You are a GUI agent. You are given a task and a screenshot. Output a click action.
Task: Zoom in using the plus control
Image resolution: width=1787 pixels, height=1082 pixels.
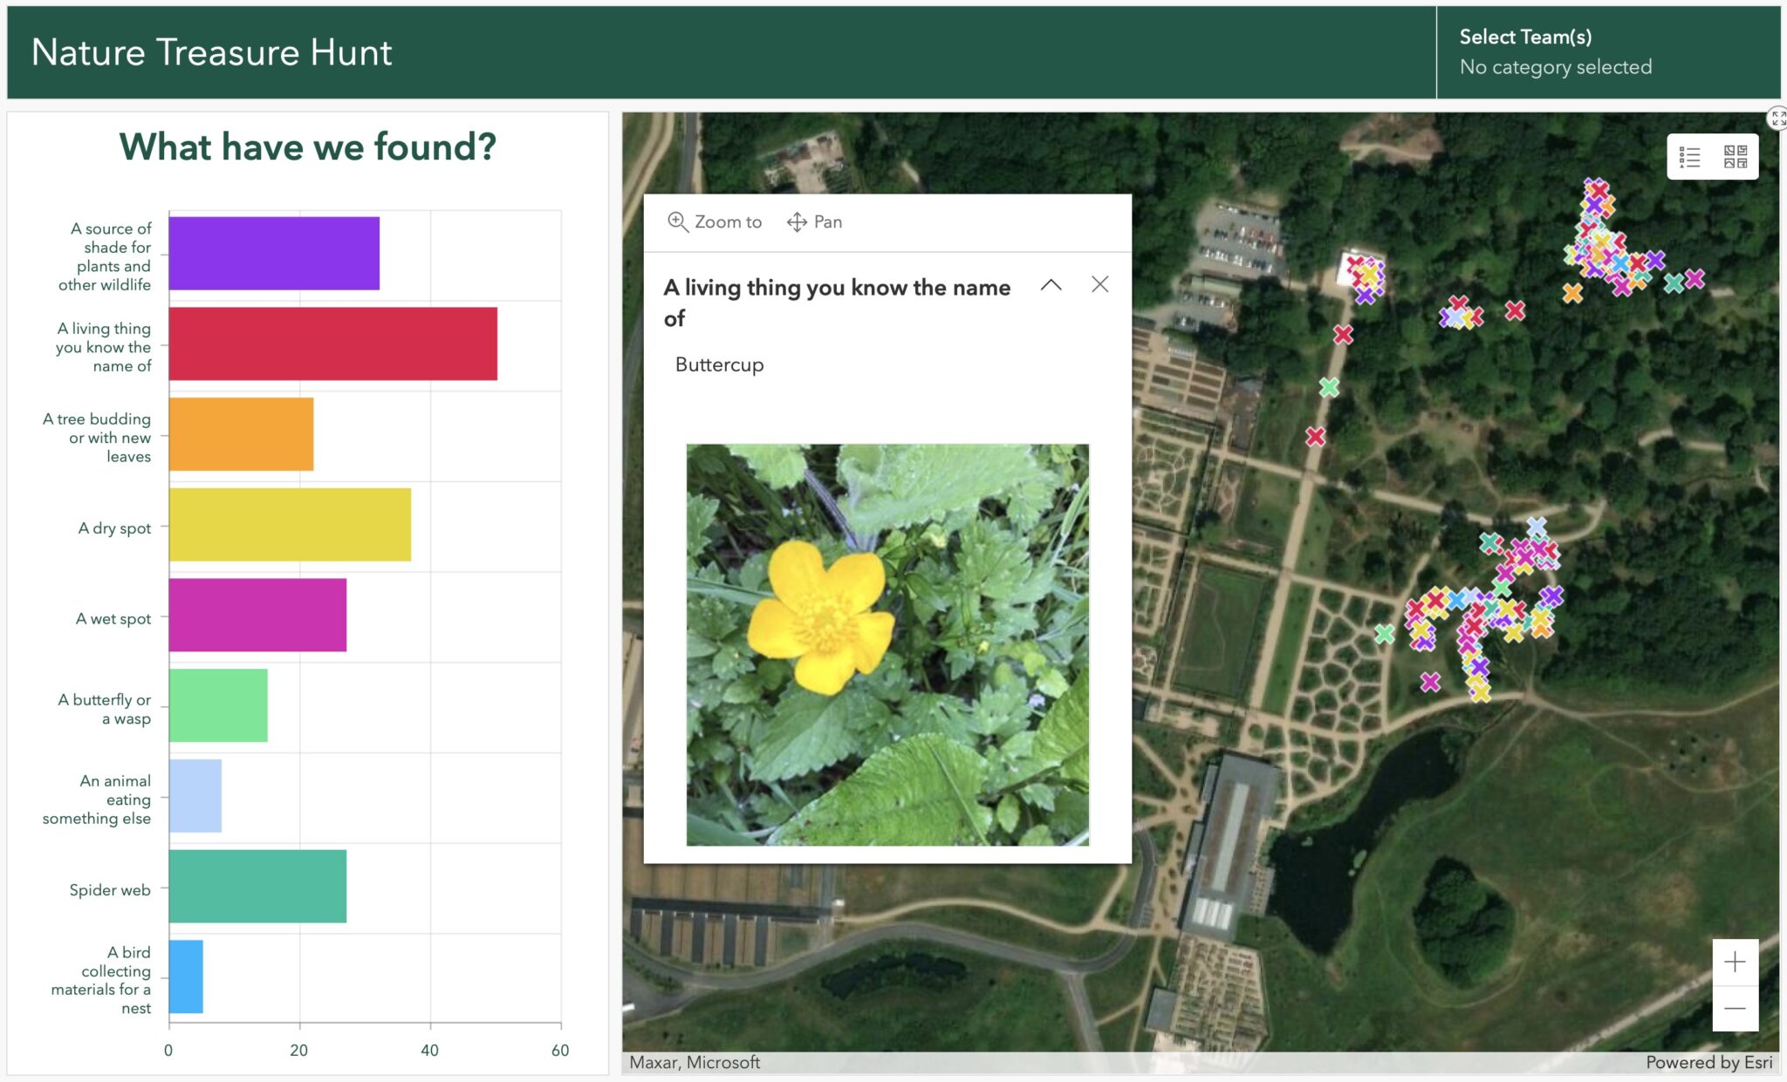1734,962
